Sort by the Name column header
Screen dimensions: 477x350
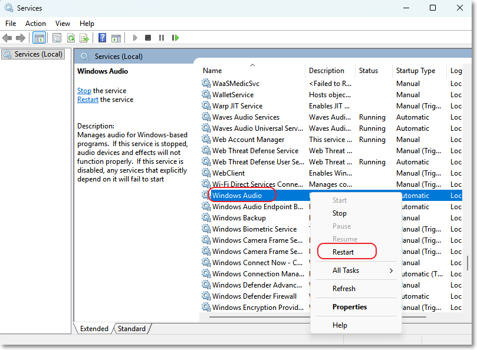252,71
